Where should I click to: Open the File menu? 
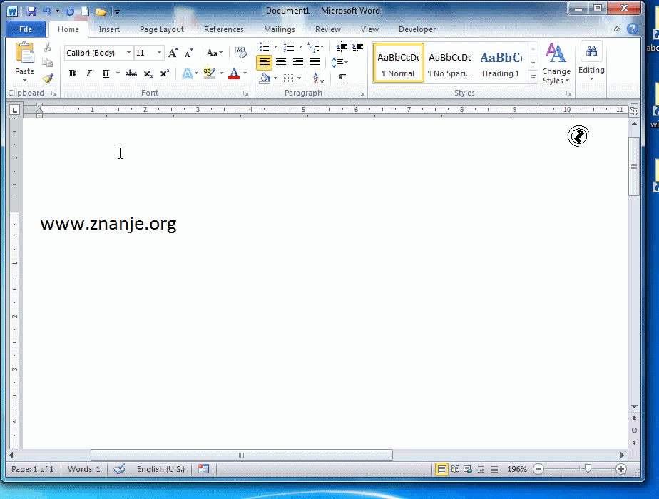pos(25,29)
